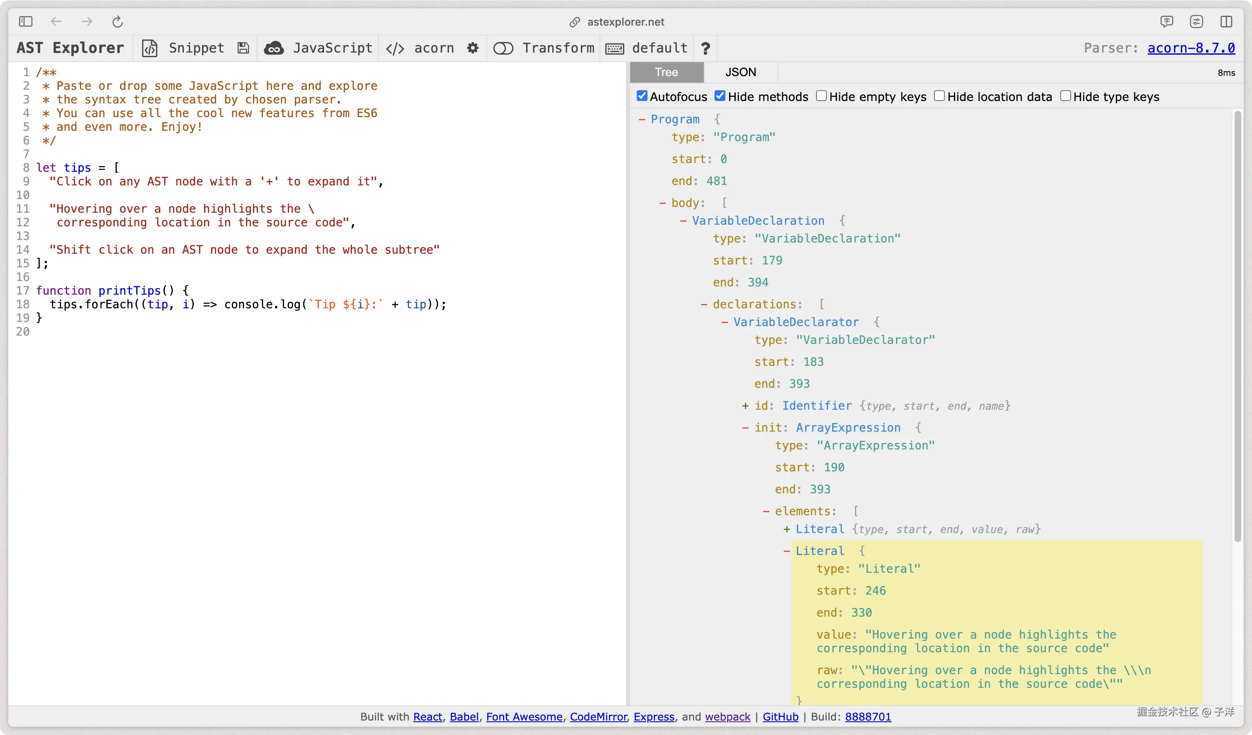Click the browser reload page icon
The height and width of the screenshot is (735, 1252).
[x=117, y=22]
